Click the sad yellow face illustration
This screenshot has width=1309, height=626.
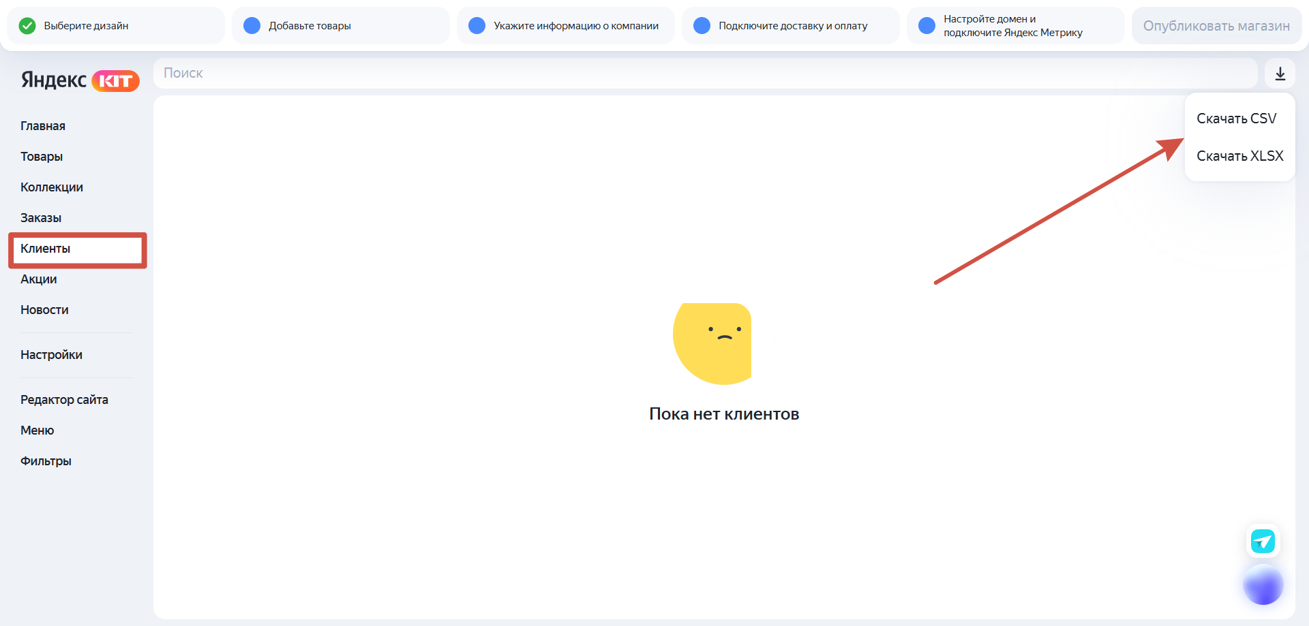click(712, 343)
